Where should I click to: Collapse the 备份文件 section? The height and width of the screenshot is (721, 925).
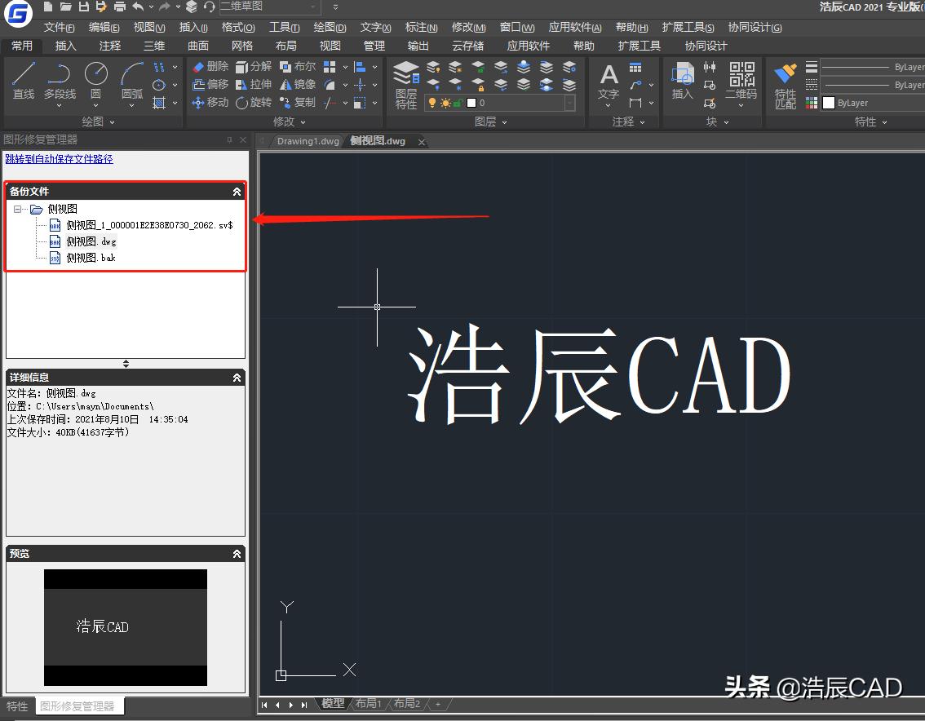click(x=237, y=191)
